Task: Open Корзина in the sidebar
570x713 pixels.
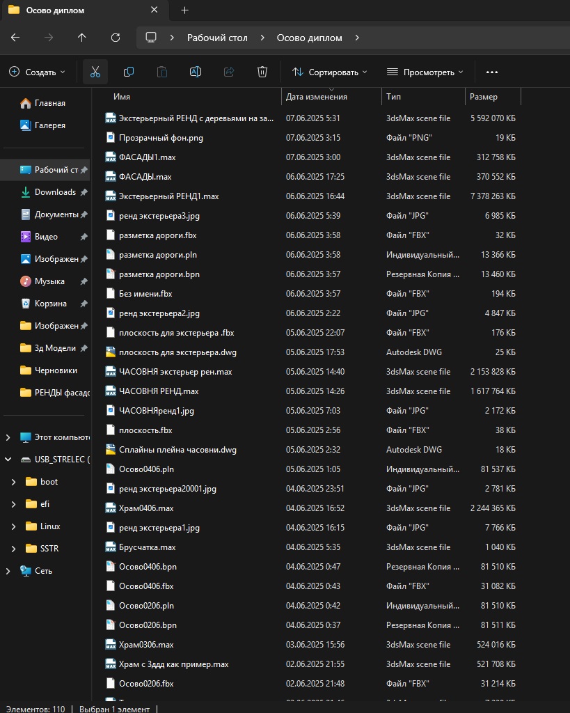Action: 45,304
